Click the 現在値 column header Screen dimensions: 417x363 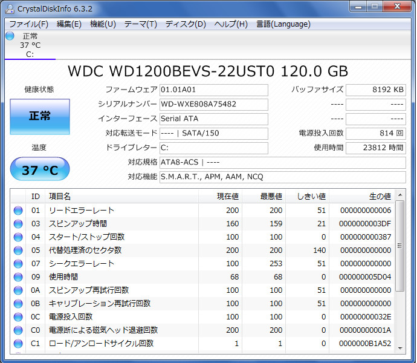(220, 197)
